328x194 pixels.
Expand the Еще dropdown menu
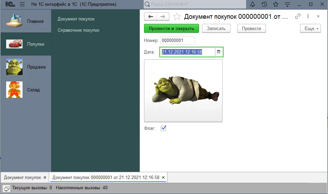[311, 28]
